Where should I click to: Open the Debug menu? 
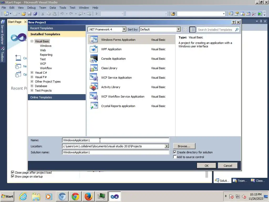[x=32, y=8]
